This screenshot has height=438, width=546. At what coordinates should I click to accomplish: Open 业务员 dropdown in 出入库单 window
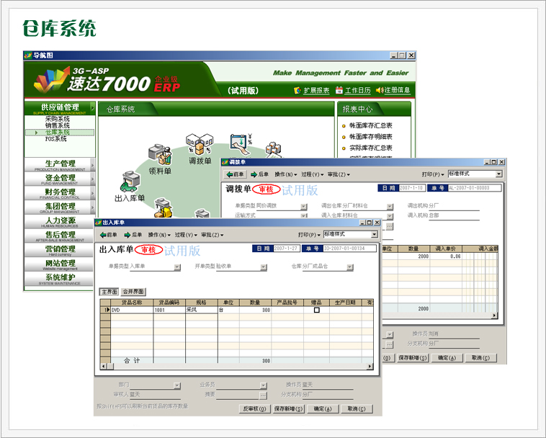(x=263, y=385)
